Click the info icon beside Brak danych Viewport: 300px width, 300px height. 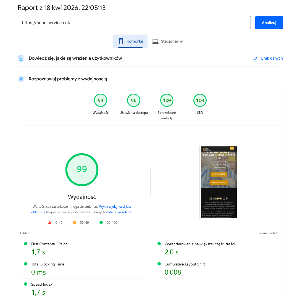click(x=255, y=58)
